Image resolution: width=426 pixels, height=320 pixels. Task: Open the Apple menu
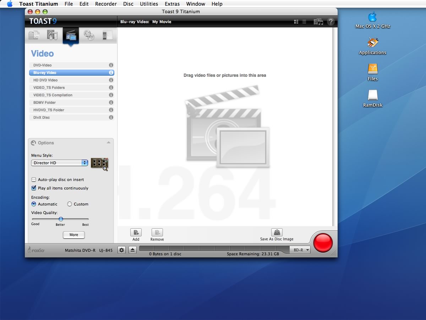point(10,4)
